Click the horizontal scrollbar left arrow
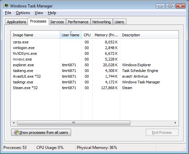Image resolution: width=189 pixels, height=154 pixels. [x=14, y=123]
